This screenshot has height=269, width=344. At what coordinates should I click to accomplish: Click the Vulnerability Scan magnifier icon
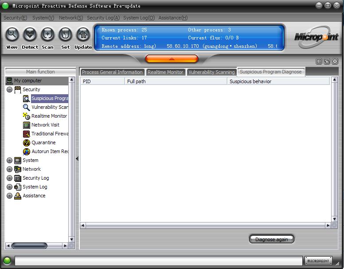[x=26, y=107]
